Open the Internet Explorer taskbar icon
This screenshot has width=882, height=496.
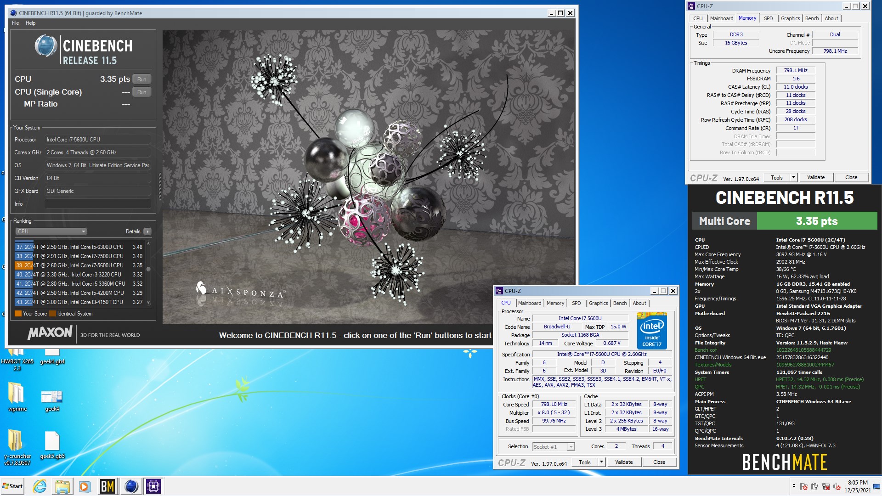tap(40, 486)
